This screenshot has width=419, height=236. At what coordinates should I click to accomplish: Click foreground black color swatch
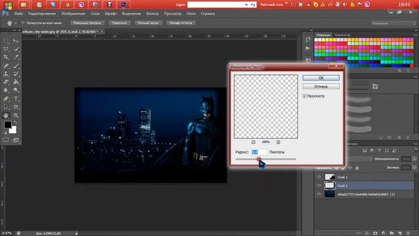tap(7, 125)
